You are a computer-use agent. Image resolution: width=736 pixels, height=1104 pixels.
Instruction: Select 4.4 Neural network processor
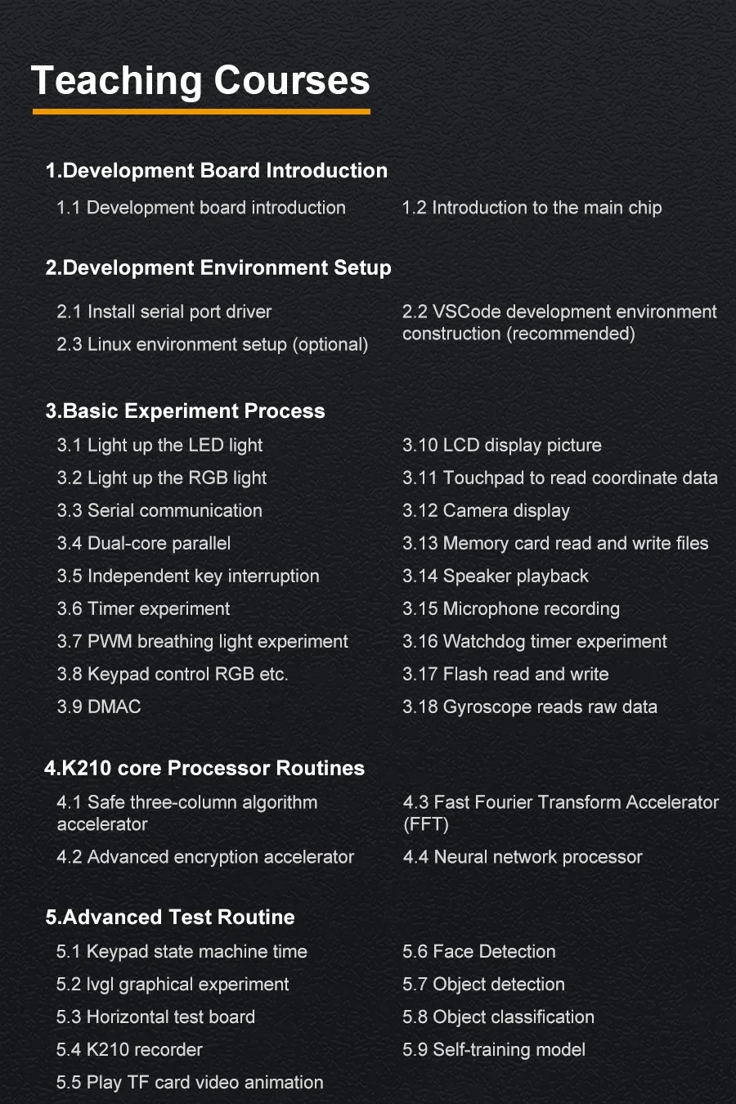pyautogui.click(x=523, y=857)
